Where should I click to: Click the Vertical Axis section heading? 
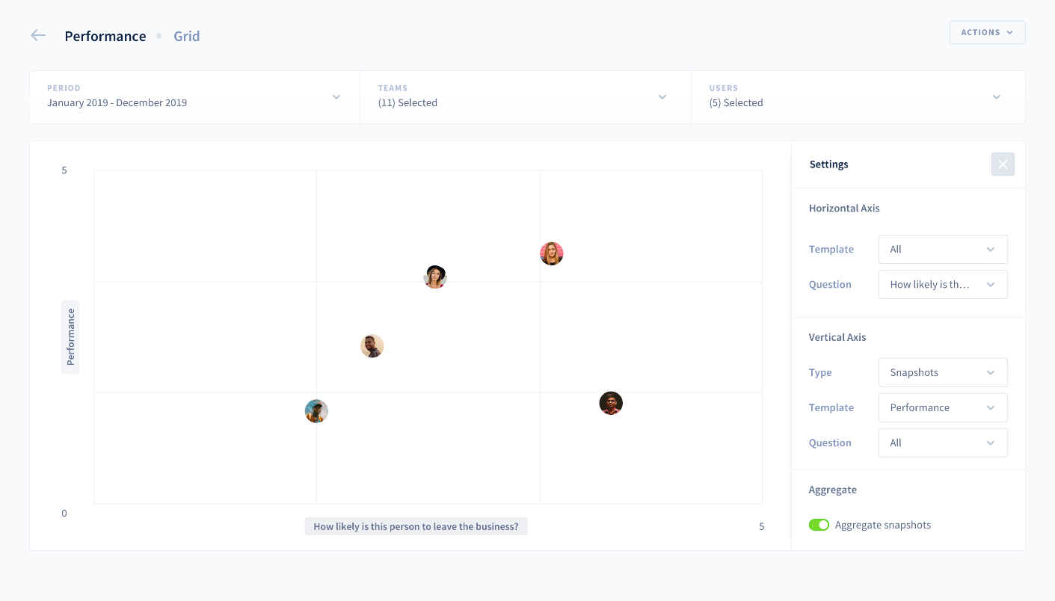pyautogui.click(x=837, y=337)
